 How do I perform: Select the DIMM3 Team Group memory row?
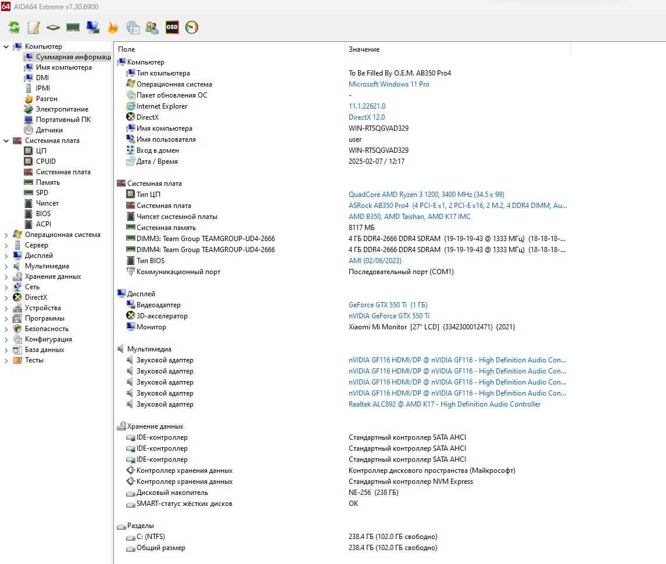click(342, 239)
